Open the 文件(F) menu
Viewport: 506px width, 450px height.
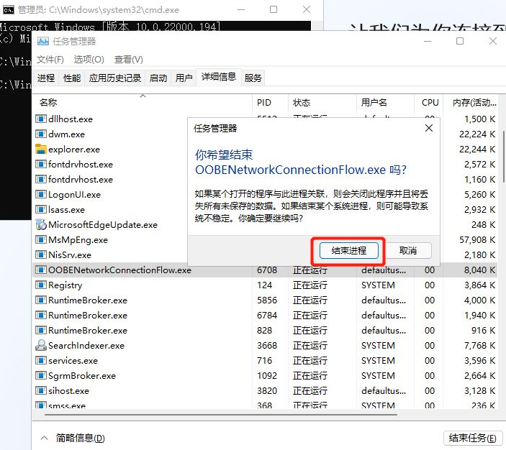[50, 60]
